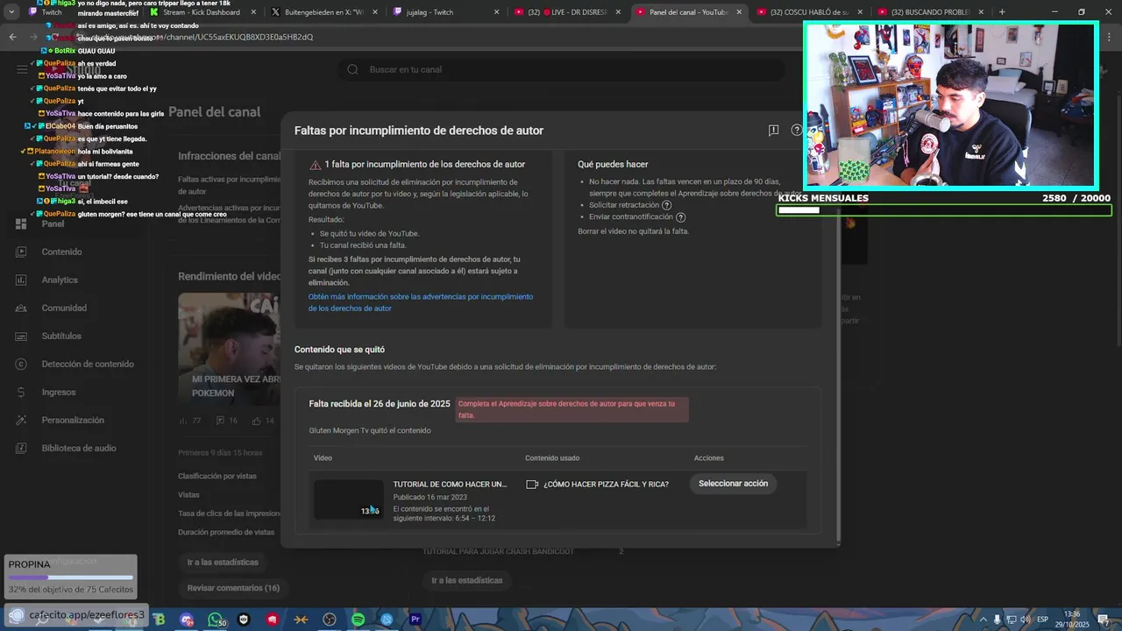
Task: Open the browser tab search dropdown arrow
Action: [11, 12]
